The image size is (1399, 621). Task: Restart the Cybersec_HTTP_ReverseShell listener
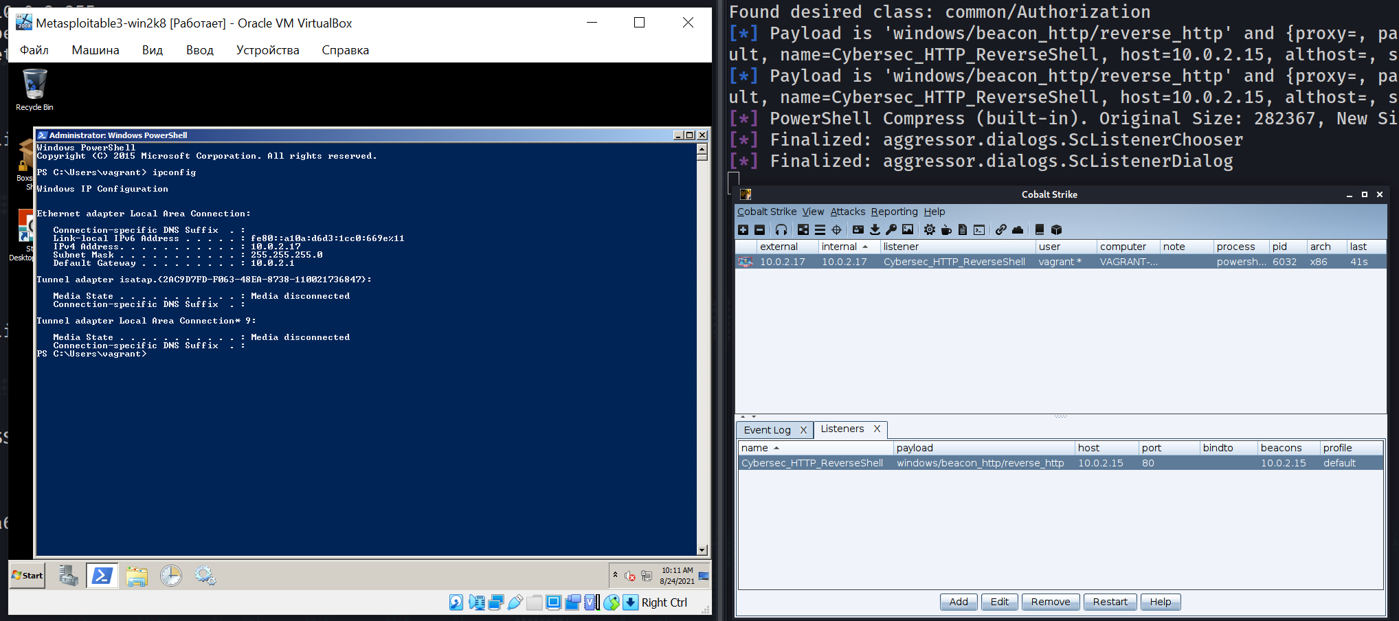[x=1110, y=602]
